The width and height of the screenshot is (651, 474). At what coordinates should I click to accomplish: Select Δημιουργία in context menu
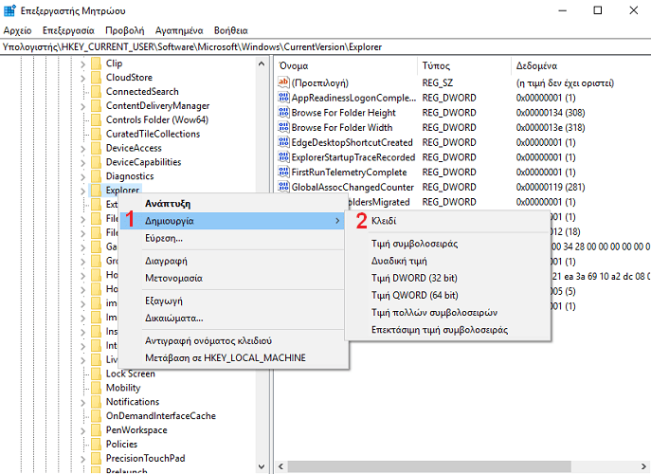[233, 221]
